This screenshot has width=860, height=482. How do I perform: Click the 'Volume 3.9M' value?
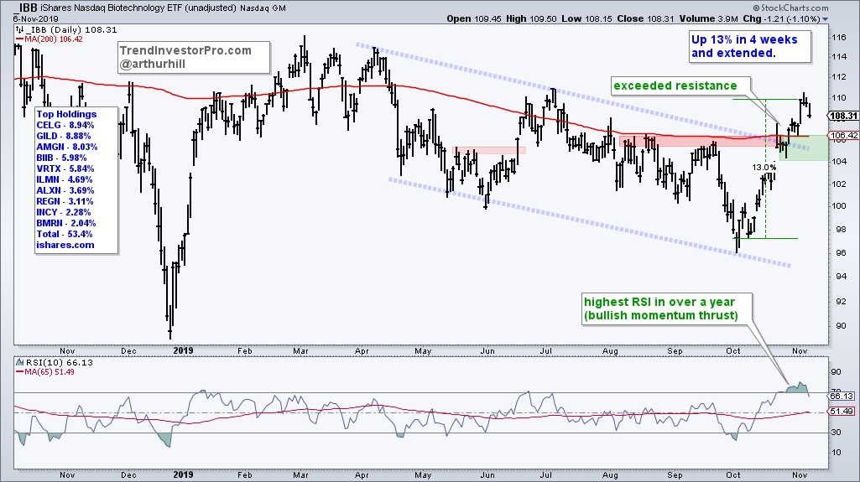pos(708,18)
